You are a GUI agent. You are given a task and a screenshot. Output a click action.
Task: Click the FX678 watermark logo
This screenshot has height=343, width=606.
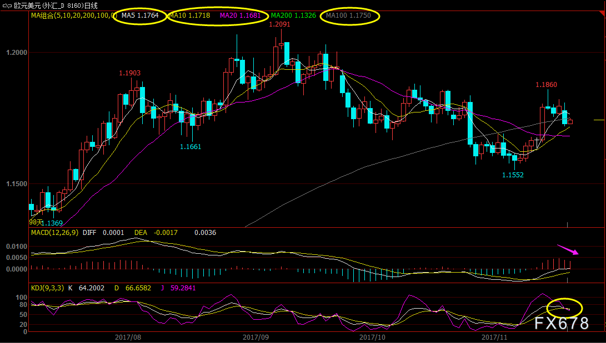point(562,323)
